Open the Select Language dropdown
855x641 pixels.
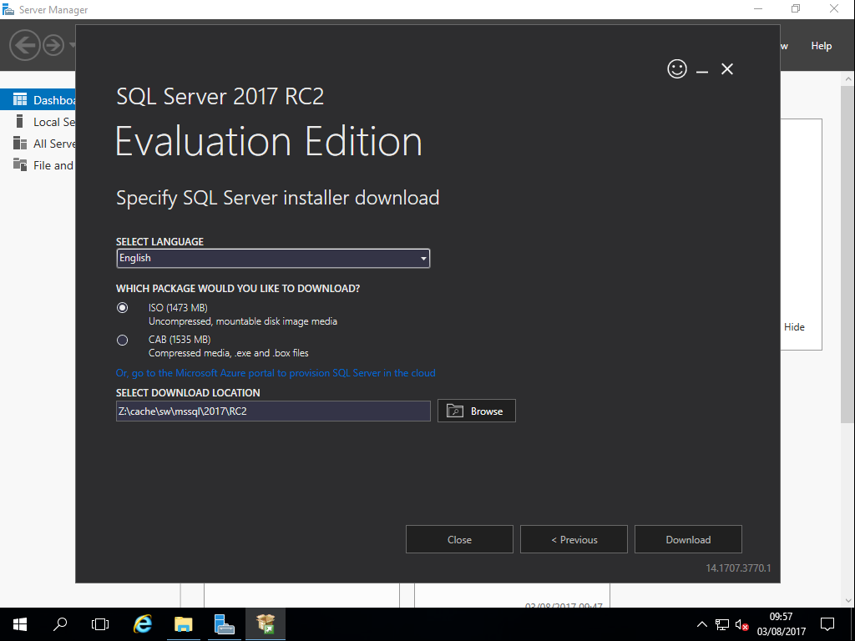pos(273,259)
